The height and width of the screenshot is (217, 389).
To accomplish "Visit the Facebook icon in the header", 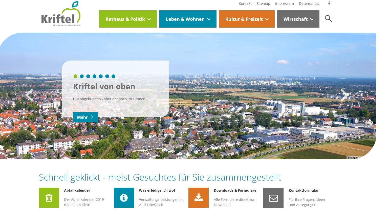I will click(x=329, y=4).
